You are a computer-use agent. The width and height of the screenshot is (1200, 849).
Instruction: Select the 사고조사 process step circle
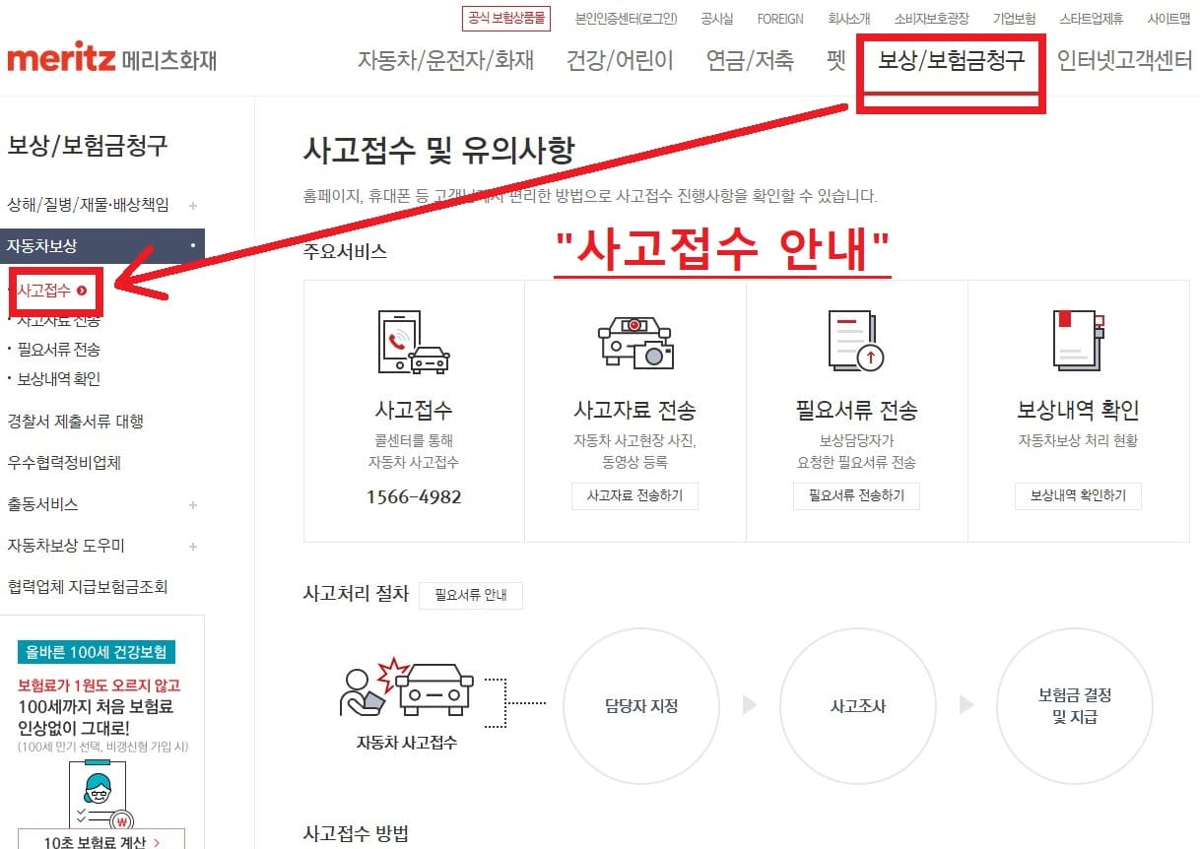[x=857, y=706]
